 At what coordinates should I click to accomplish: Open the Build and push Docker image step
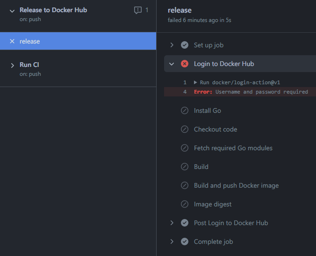click(x=236, y=185)
